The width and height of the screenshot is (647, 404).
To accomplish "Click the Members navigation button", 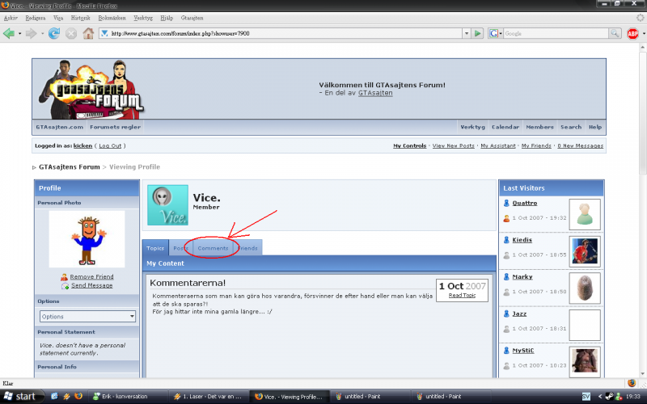I will [539, 127].
